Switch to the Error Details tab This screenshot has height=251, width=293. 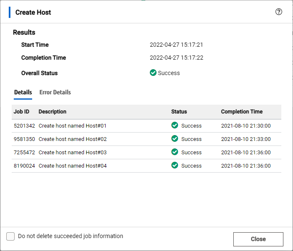click(55, 92)
